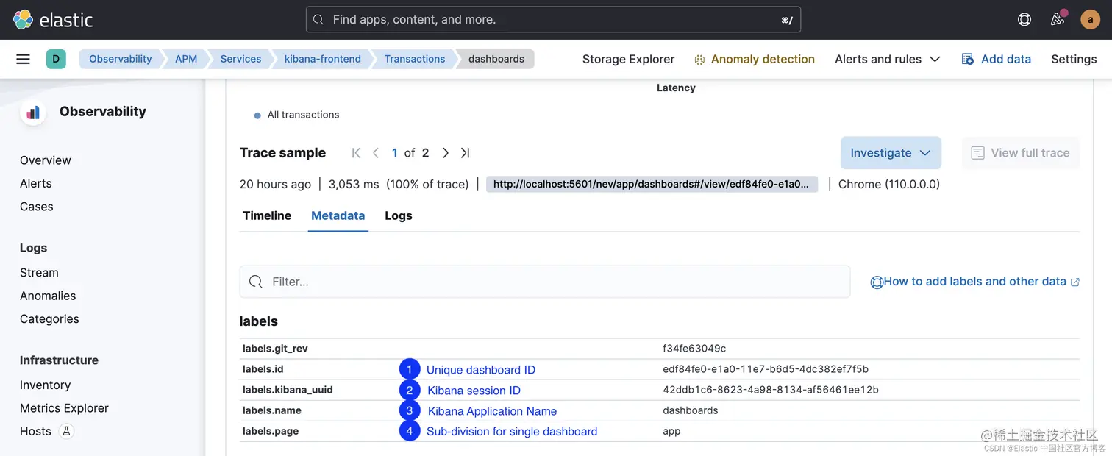1112x456 pixels.
Task: Switch to the Logs tab
Action: (399, 215)
